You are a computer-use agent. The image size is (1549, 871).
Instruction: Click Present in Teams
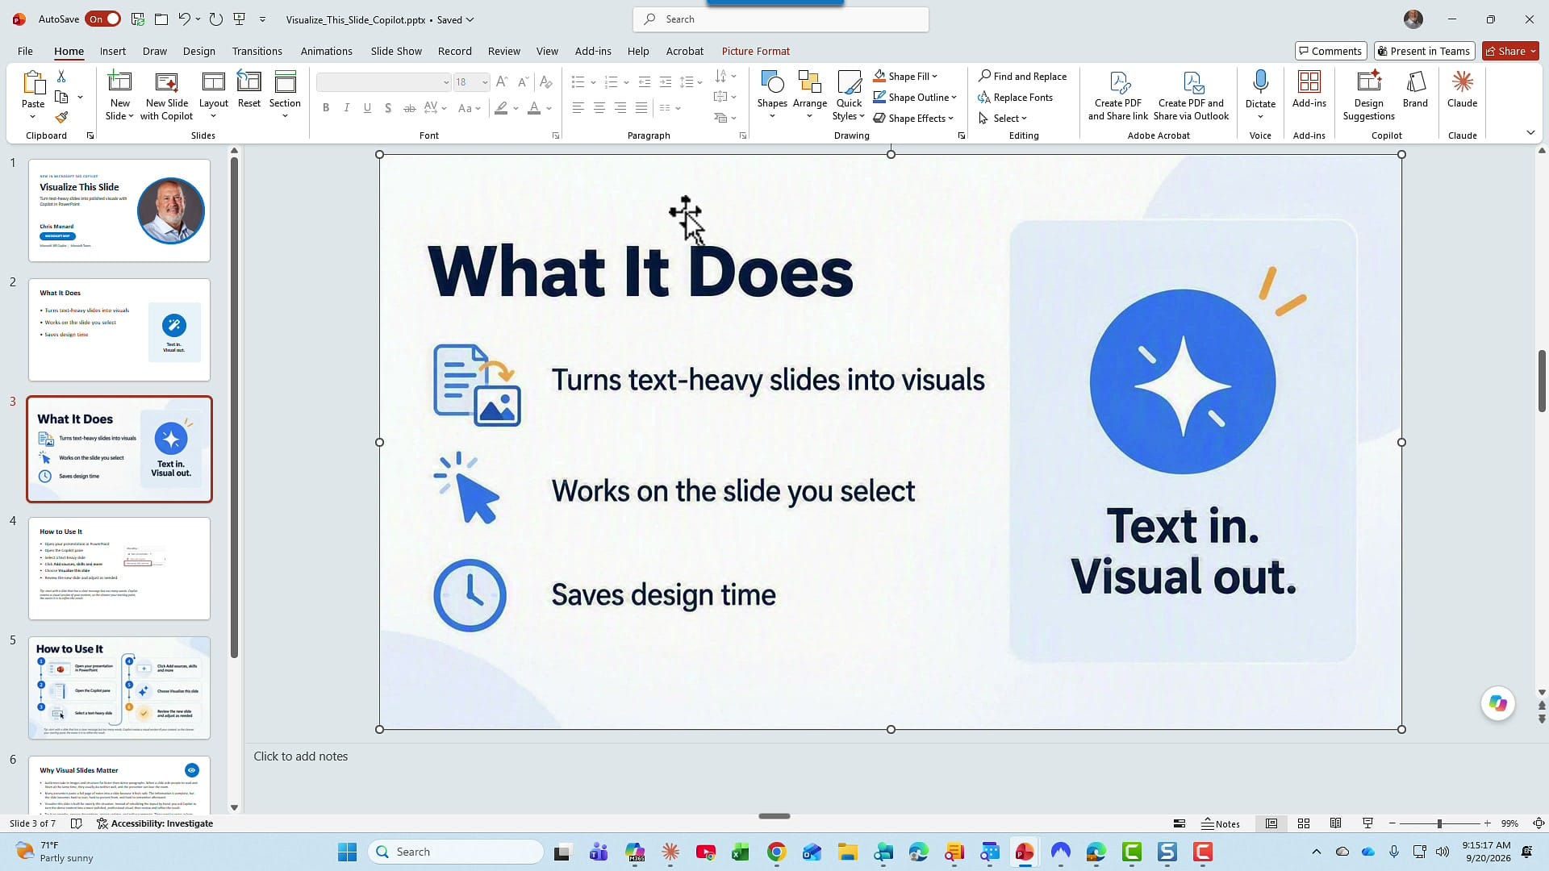tap(1424, 51)
